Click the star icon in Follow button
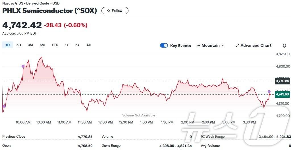The width and height of the screenshot is (295, 151). (x=108, y=11)
